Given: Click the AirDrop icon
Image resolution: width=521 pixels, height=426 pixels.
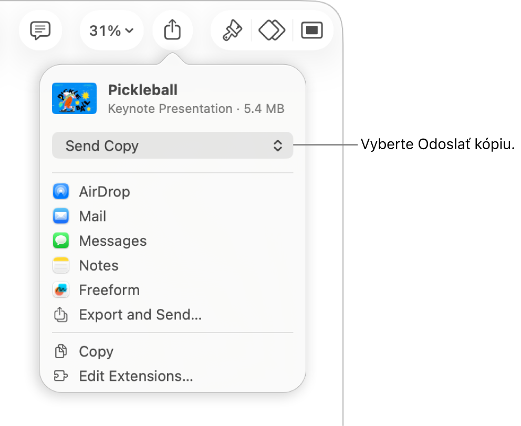Looking at the screenshot, I should click(61, 191).
